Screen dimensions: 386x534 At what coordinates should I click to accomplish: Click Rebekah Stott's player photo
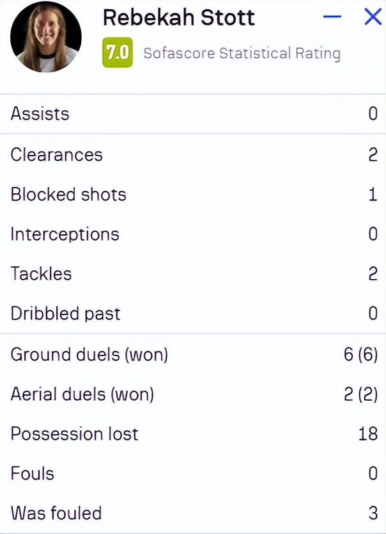pos(46,36)
